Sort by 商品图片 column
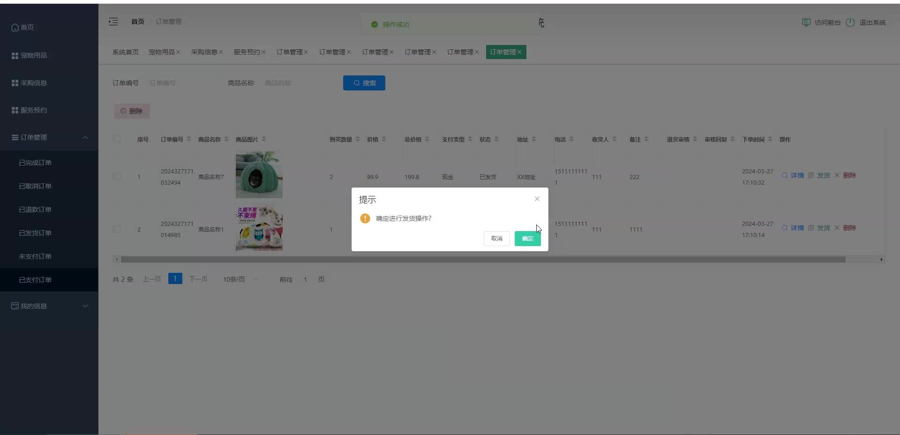 point(264,139)
